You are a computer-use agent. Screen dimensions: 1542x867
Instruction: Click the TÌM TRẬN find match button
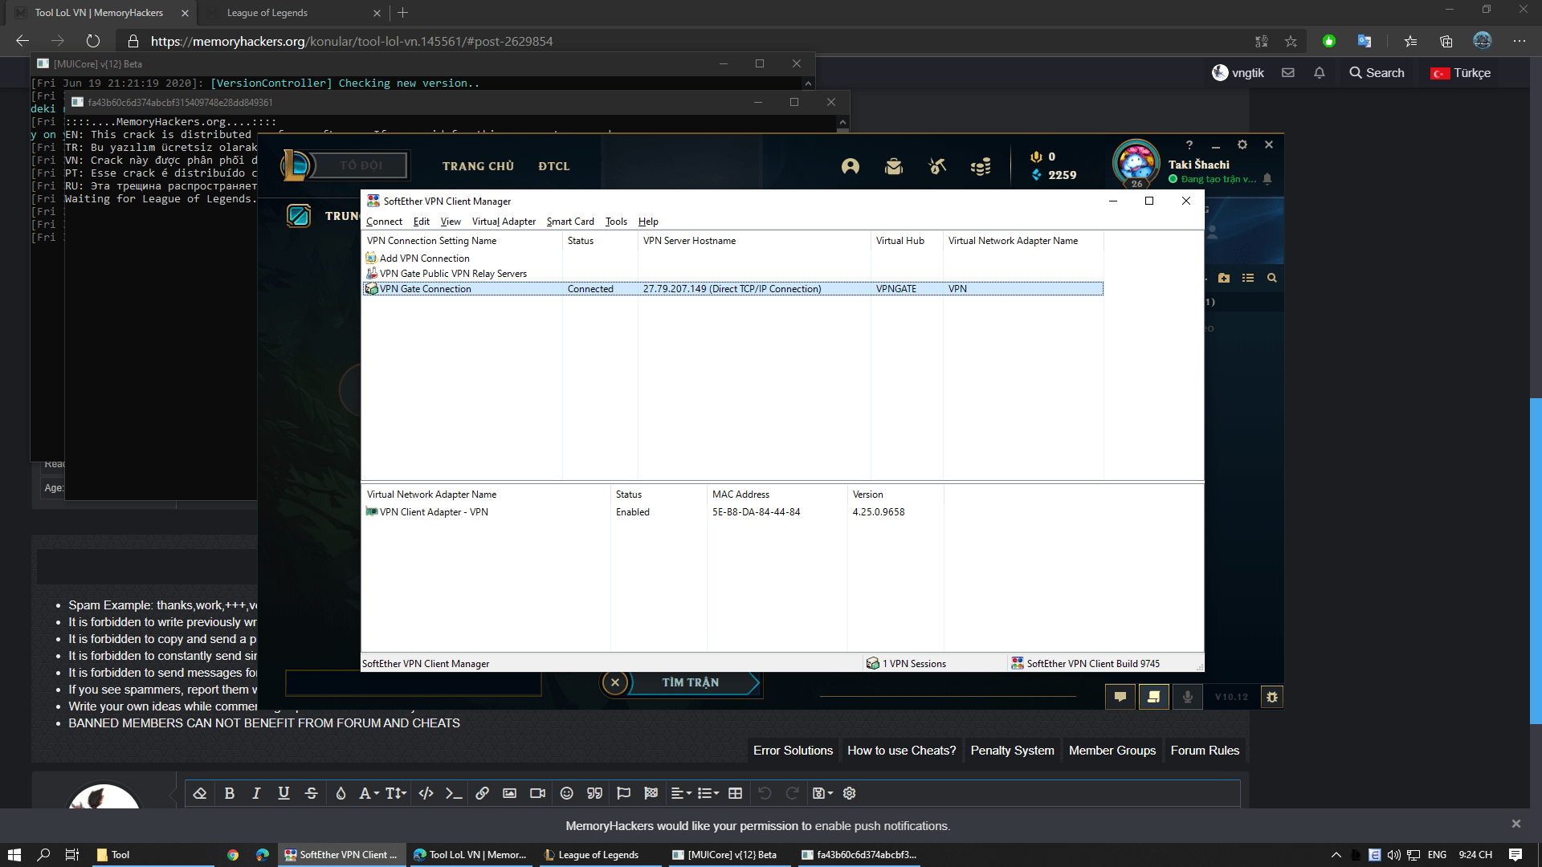click(x=691, y=682)
